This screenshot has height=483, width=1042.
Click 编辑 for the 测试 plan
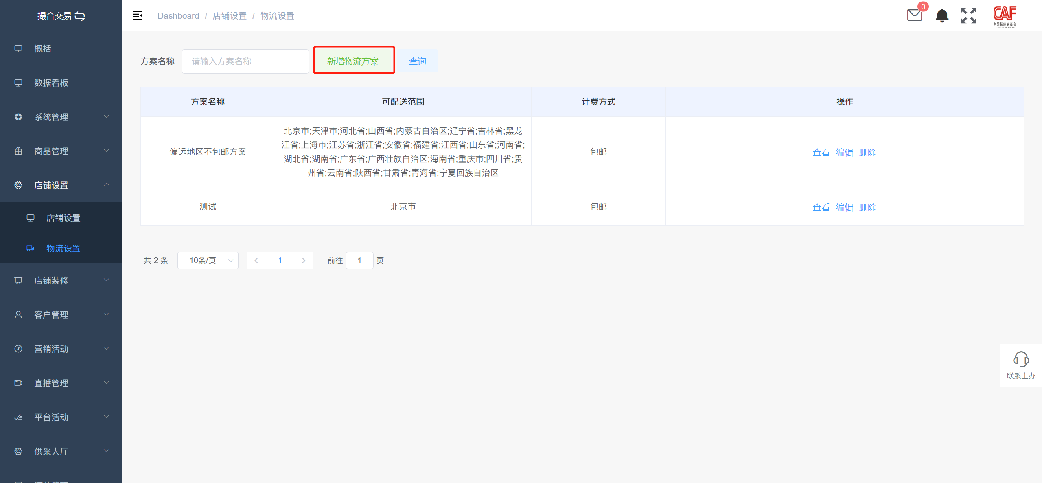(845, 208)
